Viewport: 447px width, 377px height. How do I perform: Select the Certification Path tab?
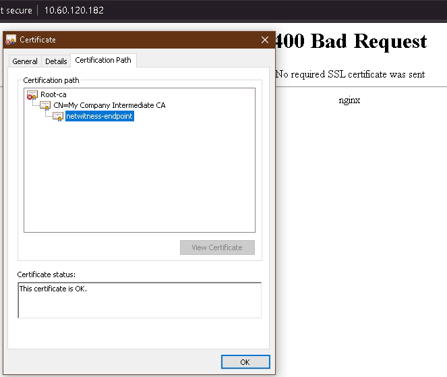[x=103, y=61]
